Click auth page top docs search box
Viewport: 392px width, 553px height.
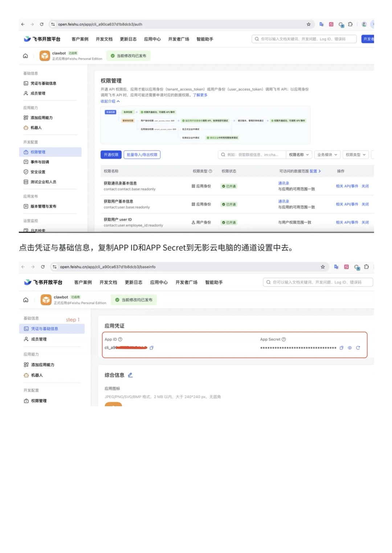(x=304, y=39)
